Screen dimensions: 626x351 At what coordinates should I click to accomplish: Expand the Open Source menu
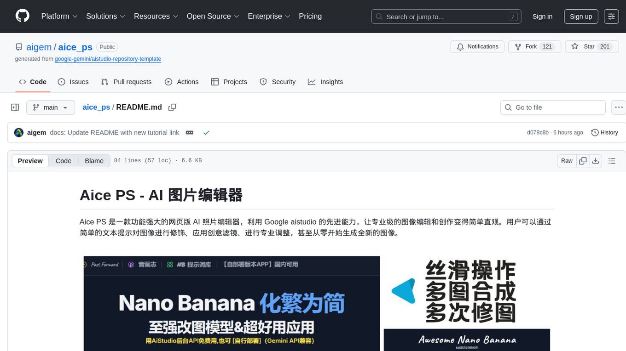(x=213, y=16)
